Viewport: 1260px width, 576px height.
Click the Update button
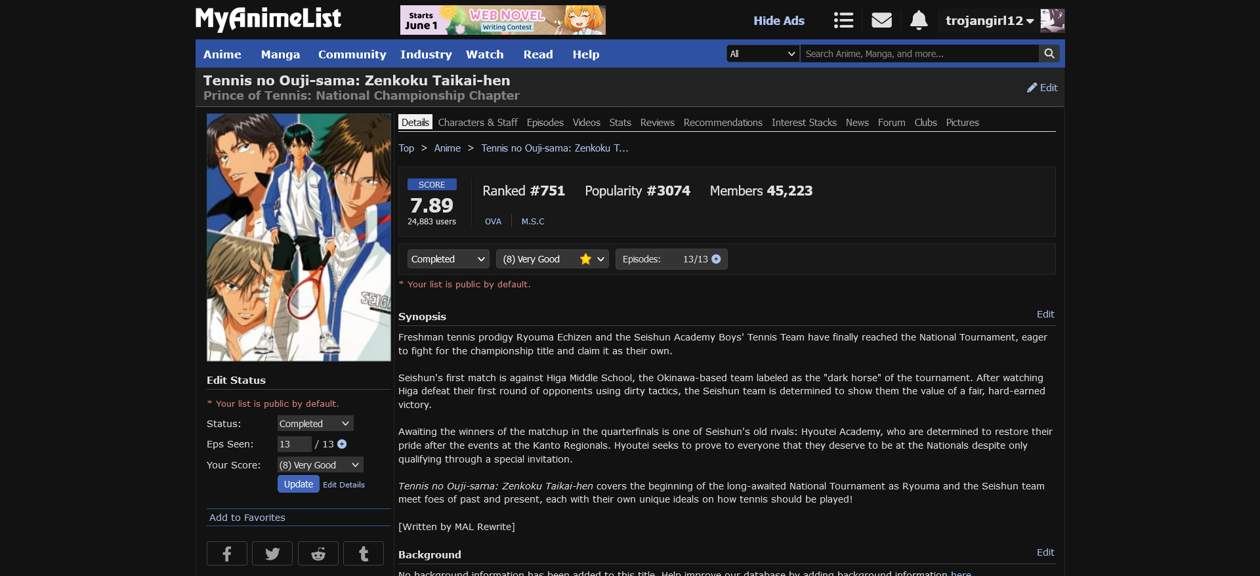pos(299,484)
